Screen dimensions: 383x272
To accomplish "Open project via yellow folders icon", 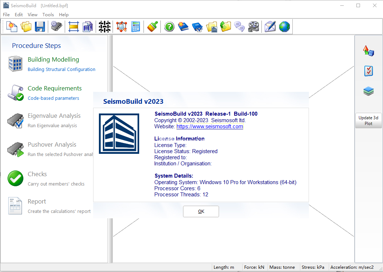I will click(x=26, y=27).
